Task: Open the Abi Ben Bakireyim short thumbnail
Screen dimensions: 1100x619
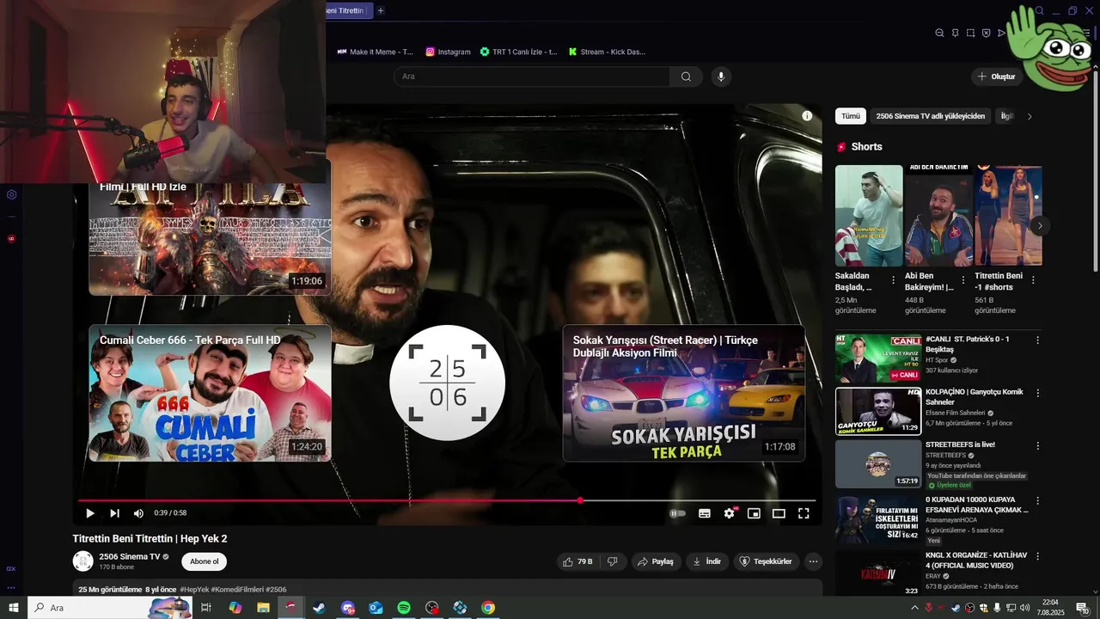Action: pyautogui.click(x=938, y=216)
